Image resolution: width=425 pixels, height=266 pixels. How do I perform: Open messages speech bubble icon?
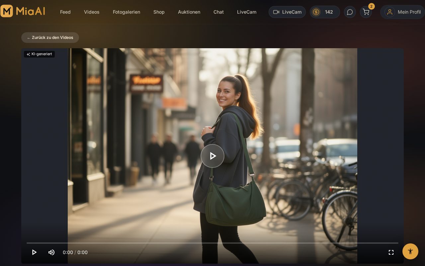point(350,12)
